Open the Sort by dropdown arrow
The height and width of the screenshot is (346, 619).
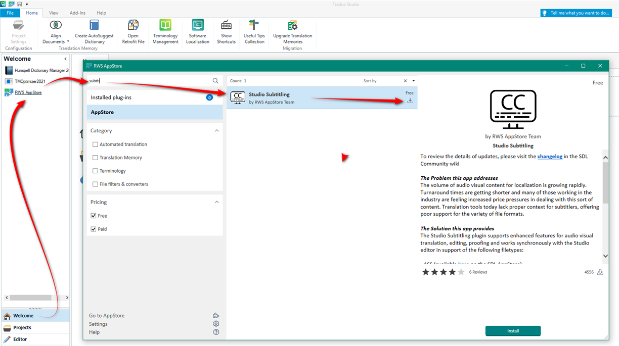pos(414,81)
